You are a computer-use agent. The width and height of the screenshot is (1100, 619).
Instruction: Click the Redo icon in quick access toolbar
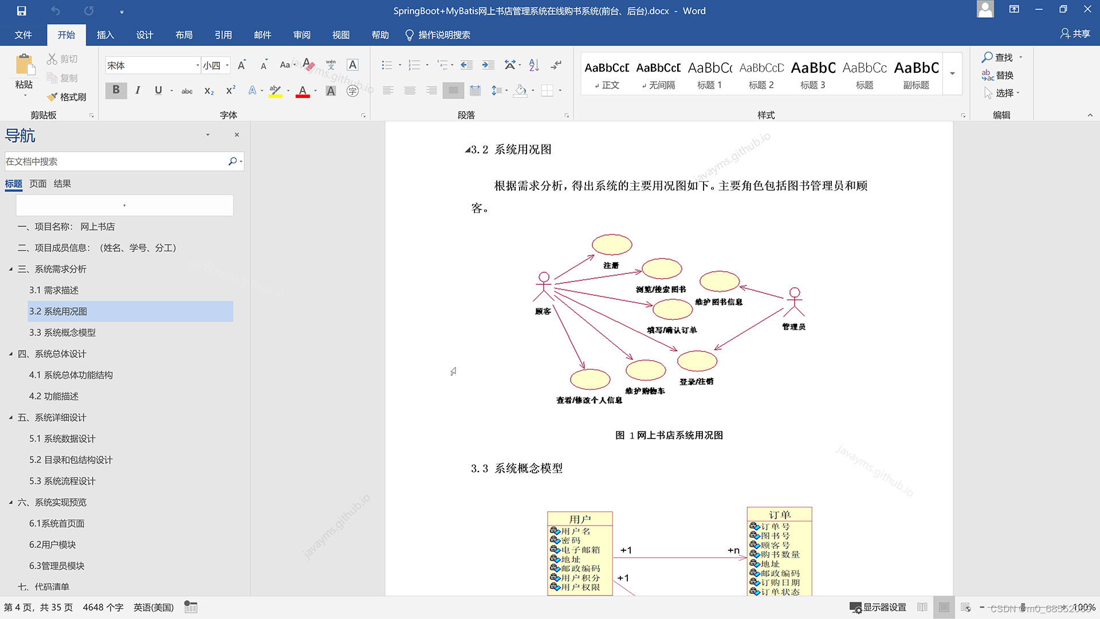click(x=89, y=11)
